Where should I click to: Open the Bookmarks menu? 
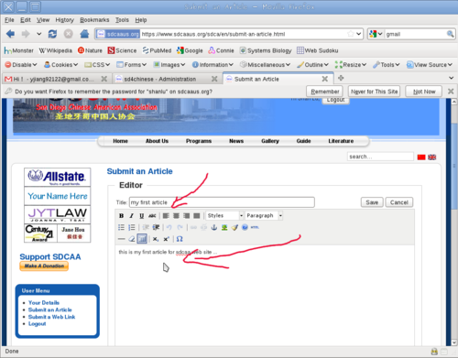(x=94, y=20)
